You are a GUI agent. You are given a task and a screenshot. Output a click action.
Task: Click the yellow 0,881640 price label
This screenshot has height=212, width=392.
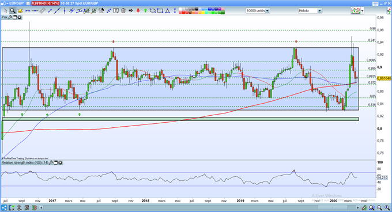point(384,78)
